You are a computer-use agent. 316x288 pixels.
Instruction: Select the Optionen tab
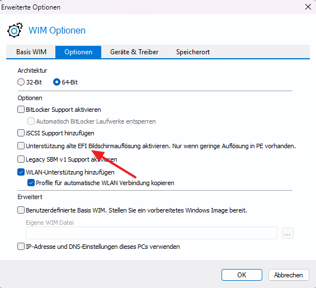tap(78, 52)
